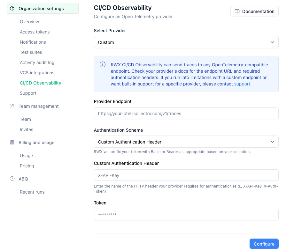Viewport: 286px width, 251px height.
Task: Open the Access tokens settings page
Action: [x=35, y=32]
